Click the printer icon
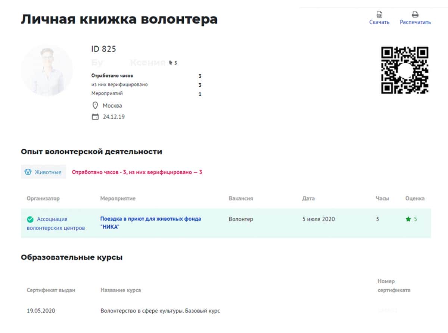Screen dimensions: 448x333 (x=415, y=15)
